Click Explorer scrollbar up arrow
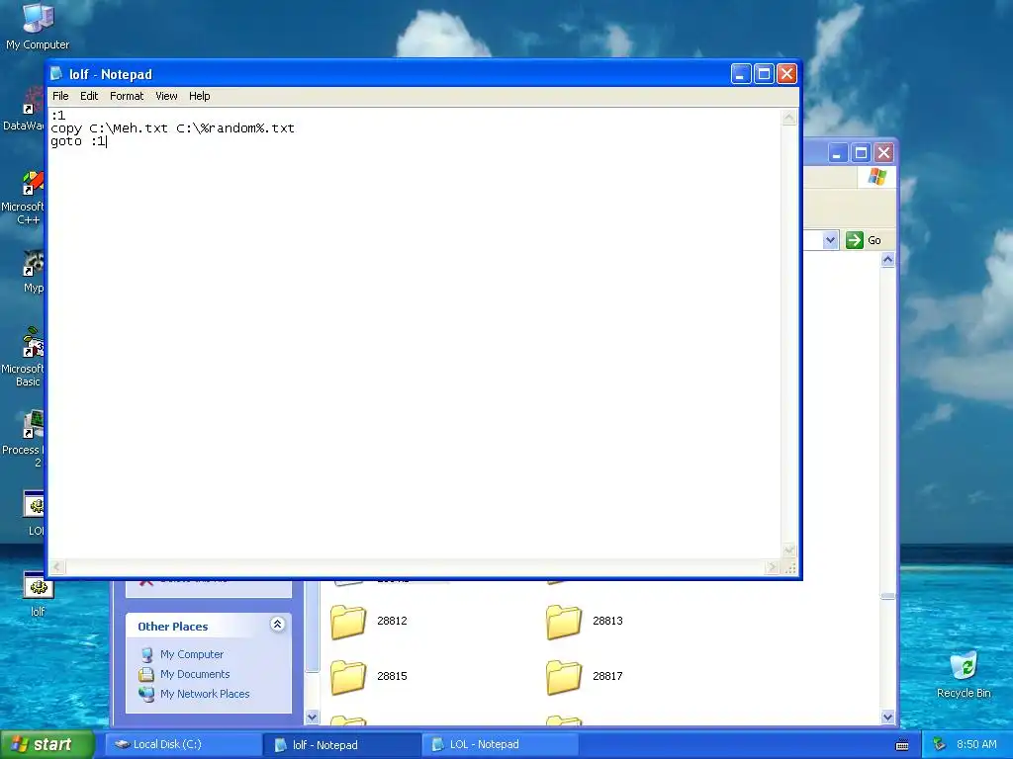 click(887, 260)
